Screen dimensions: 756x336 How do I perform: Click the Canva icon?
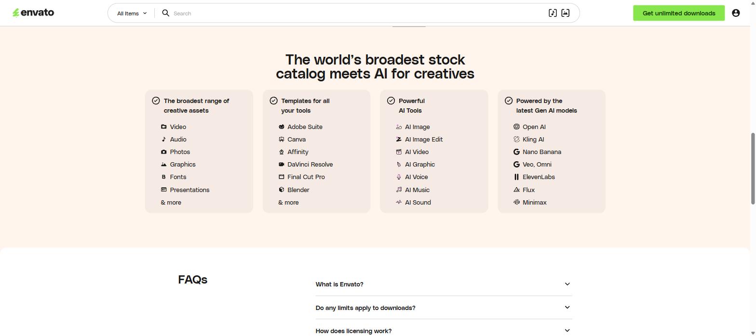click(x=281, y=139)
